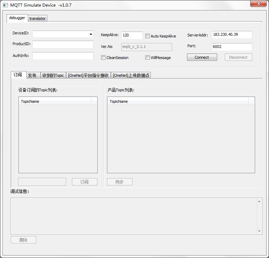
Task: Focus the AuthInfo text field
Action: (63, 56)
